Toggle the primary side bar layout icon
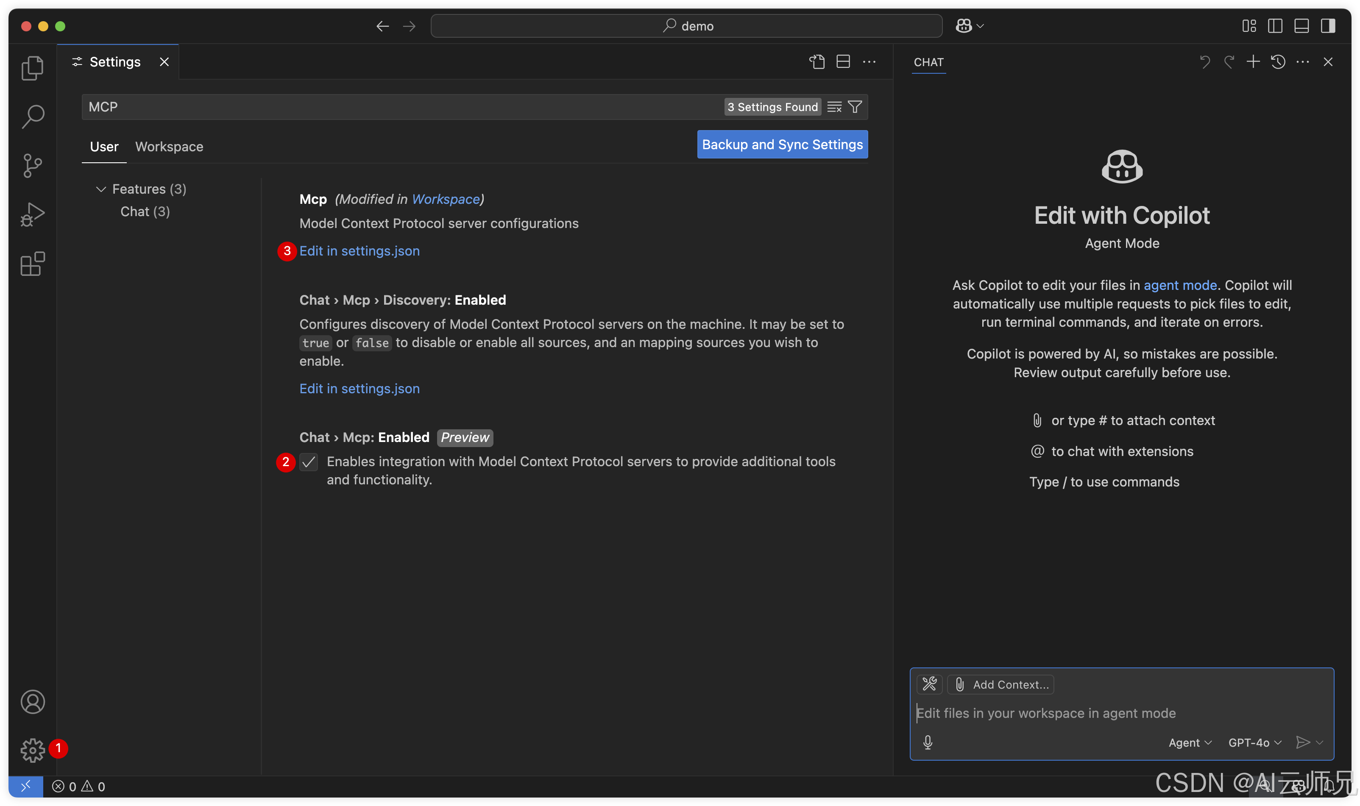 point(1275,26)
